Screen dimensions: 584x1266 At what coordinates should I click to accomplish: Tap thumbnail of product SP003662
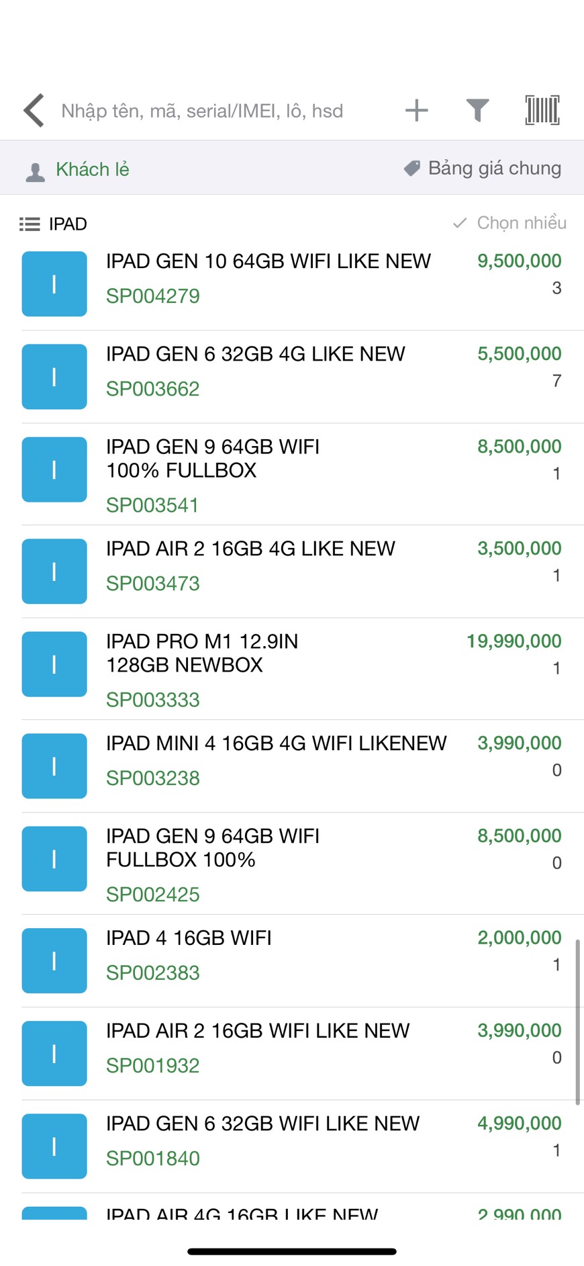click(x=54, y=377)
